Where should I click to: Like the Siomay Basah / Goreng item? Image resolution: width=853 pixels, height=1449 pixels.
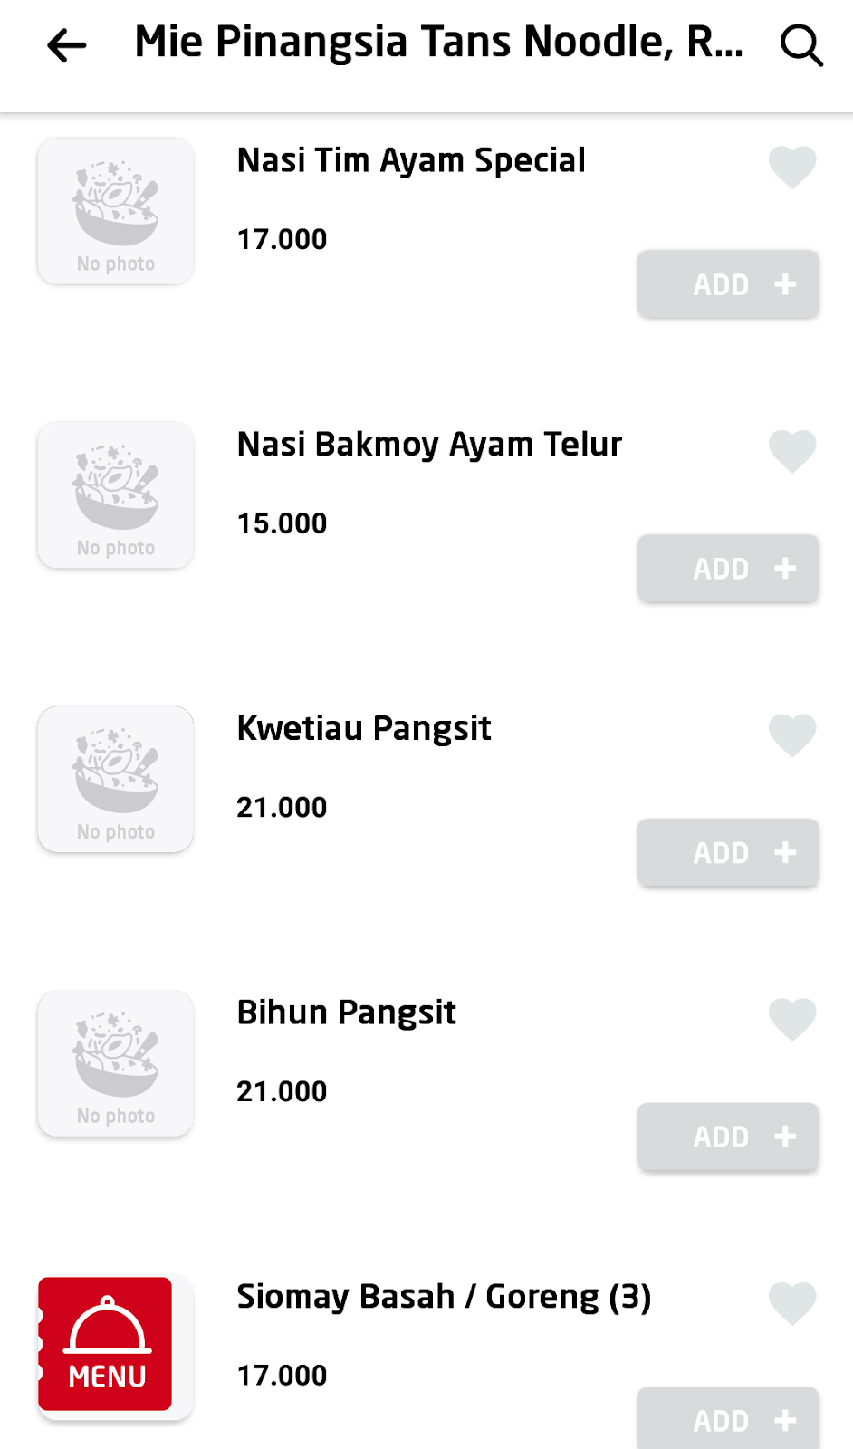792,1304
